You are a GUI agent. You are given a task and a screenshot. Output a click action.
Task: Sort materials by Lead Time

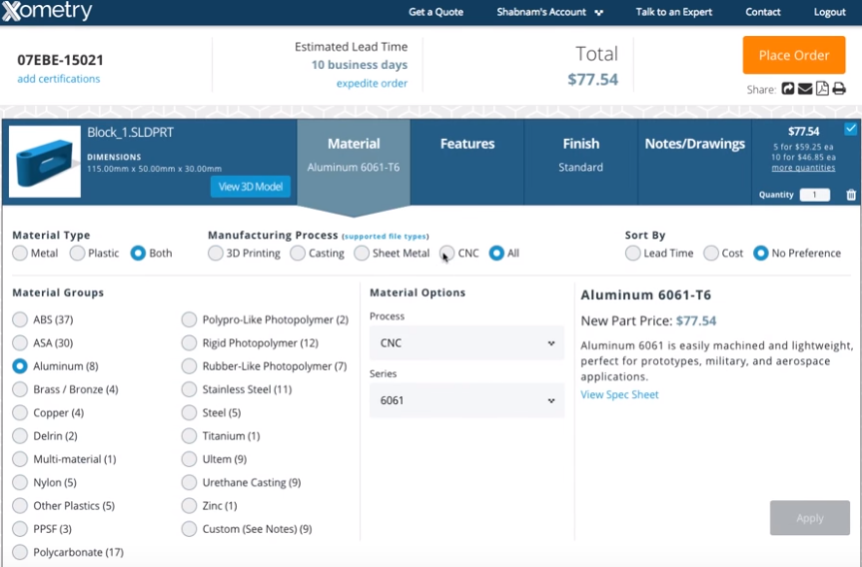(632, 254)
